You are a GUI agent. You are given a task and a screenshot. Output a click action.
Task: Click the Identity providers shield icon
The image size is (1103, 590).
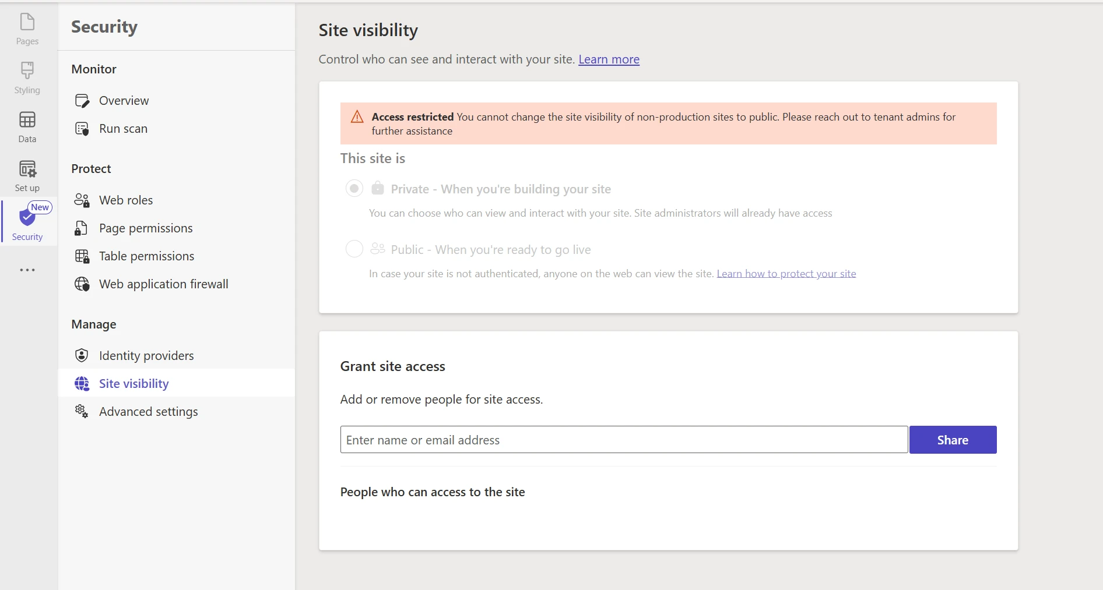point(82,356)
